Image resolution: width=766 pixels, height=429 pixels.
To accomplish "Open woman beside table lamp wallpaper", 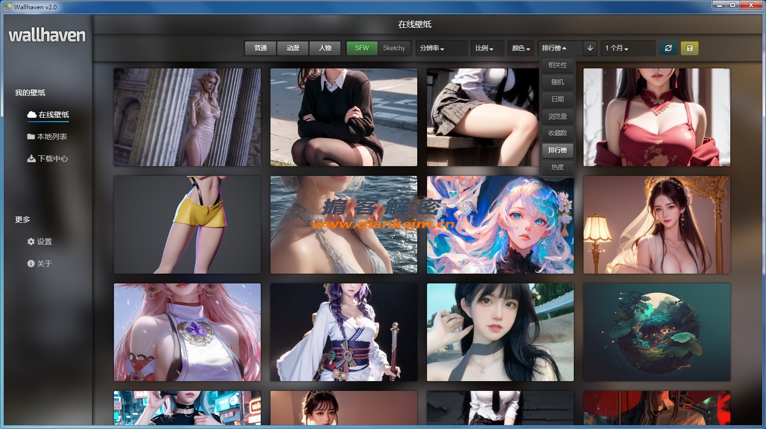I will (x=657, y=225).
